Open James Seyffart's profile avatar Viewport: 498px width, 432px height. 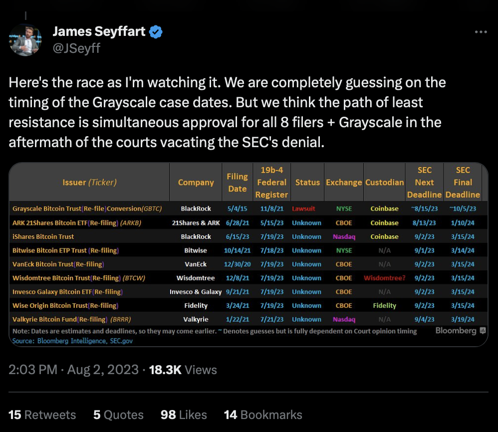click(x=25, y=40)
